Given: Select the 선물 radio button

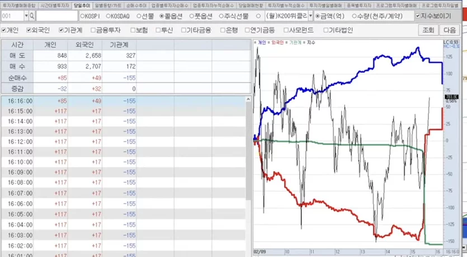Looking at the screenshot, I should [x=139, y=16].
